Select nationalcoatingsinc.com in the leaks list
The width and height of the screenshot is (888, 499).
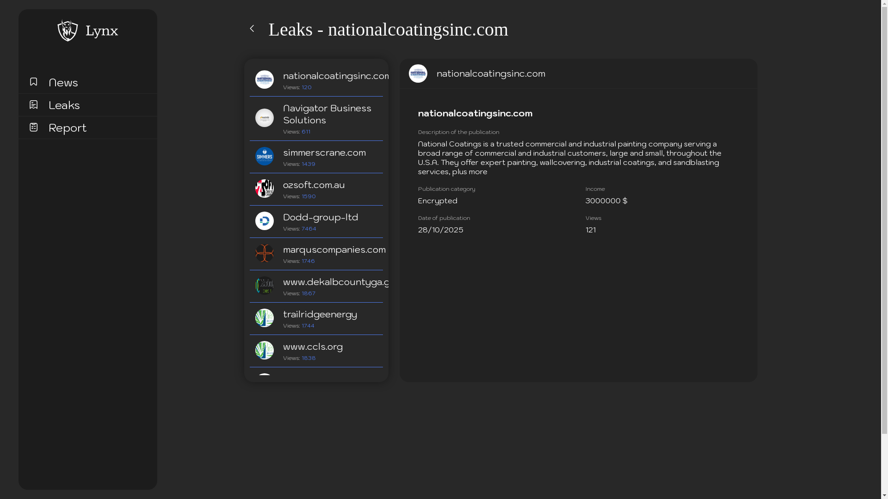coord(336,76)
